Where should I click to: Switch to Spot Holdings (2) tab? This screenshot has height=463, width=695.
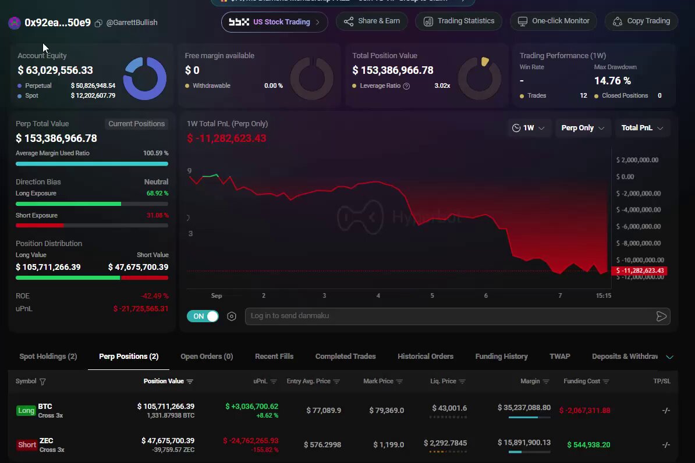coord(48,357)
